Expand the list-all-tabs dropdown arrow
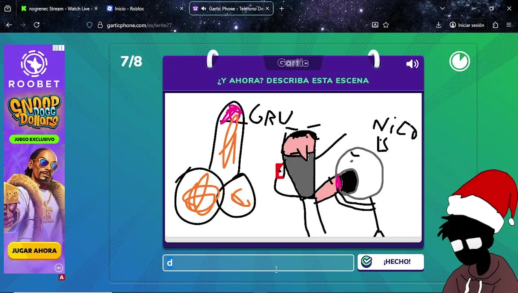Screen dimensions: 518x293 442,9
